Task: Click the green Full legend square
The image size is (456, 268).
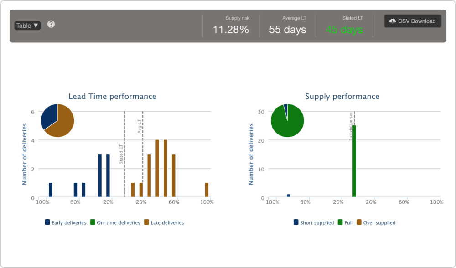Action: [x=340, y=222]
